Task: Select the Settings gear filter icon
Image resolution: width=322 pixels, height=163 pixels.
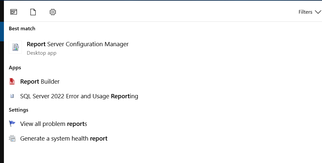Action: (x=53, y=12)
